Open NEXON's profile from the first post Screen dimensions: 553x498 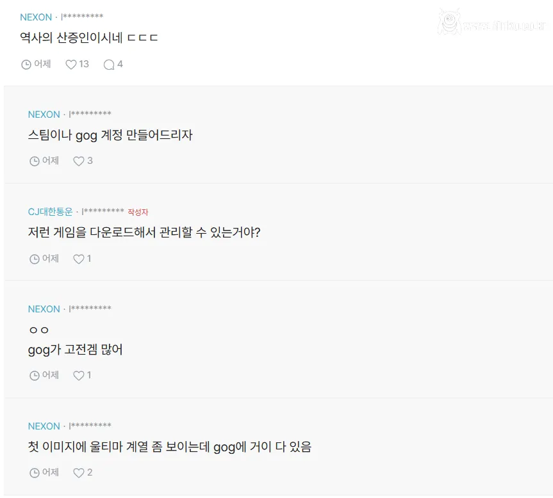(x=36, y=17)
